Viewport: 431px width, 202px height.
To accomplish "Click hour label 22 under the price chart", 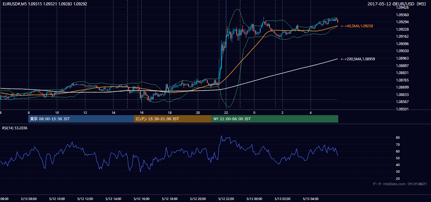I will 226,112.
